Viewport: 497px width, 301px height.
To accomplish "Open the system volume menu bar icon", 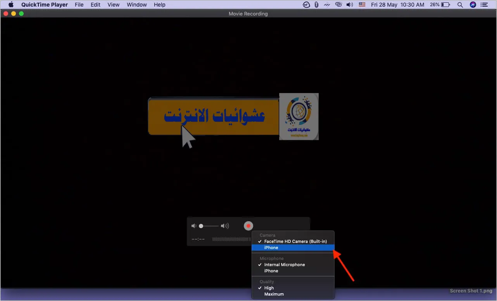I will [x=350, y=5].
